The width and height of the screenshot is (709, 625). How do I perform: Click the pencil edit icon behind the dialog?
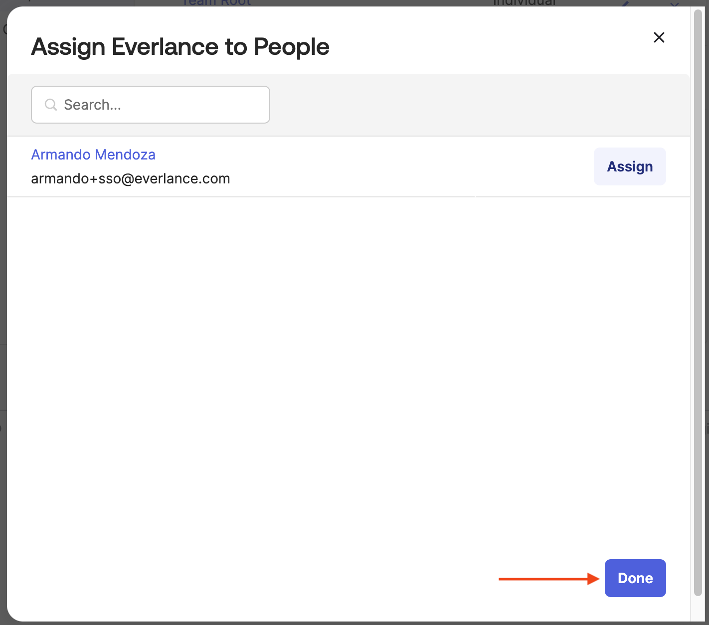coord(625,3)
